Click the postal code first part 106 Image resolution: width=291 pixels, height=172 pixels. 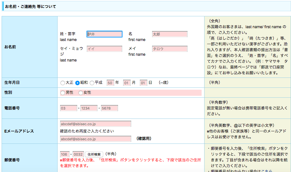[65, 154]
